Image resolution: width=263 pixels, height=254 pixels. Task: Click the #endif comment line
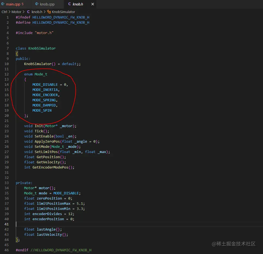pos(54,250)
